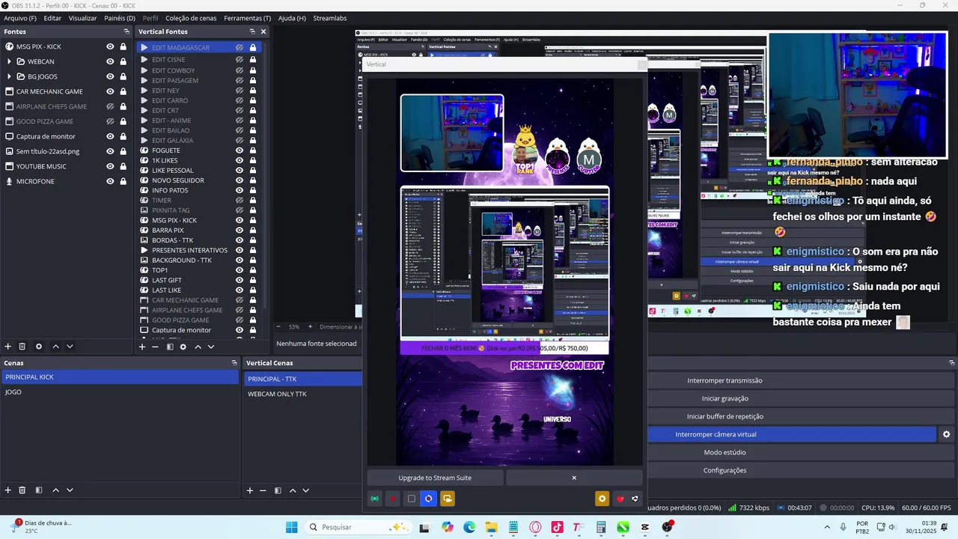Open scene filters icon in Cenas toolbar

pos(39,490)
